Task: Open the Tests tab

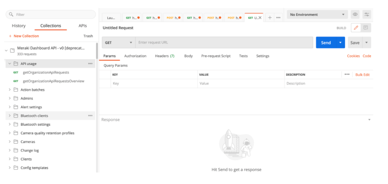Action: tap(243, 56)
